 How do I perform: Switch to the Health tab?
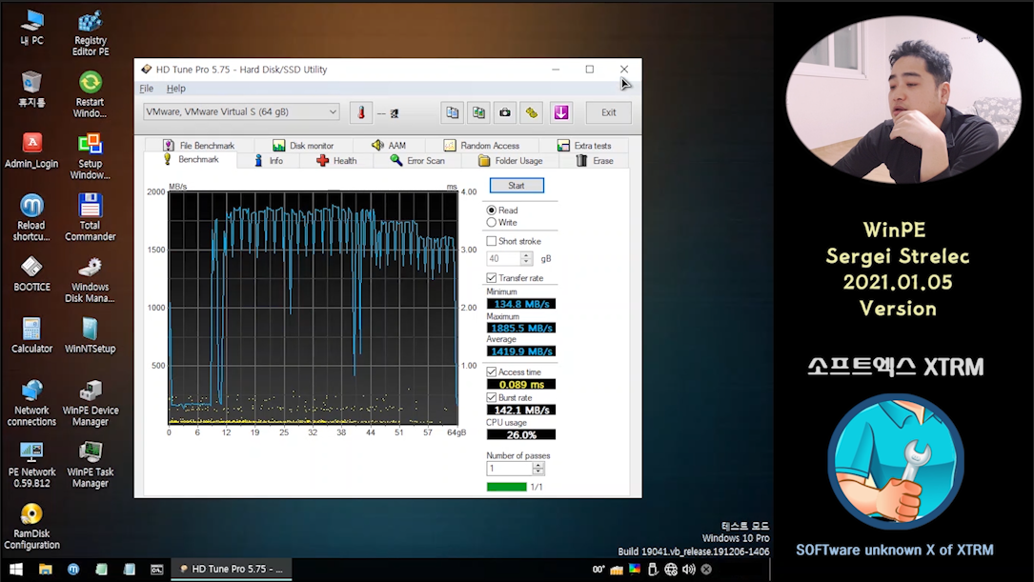tap(336, 161)
